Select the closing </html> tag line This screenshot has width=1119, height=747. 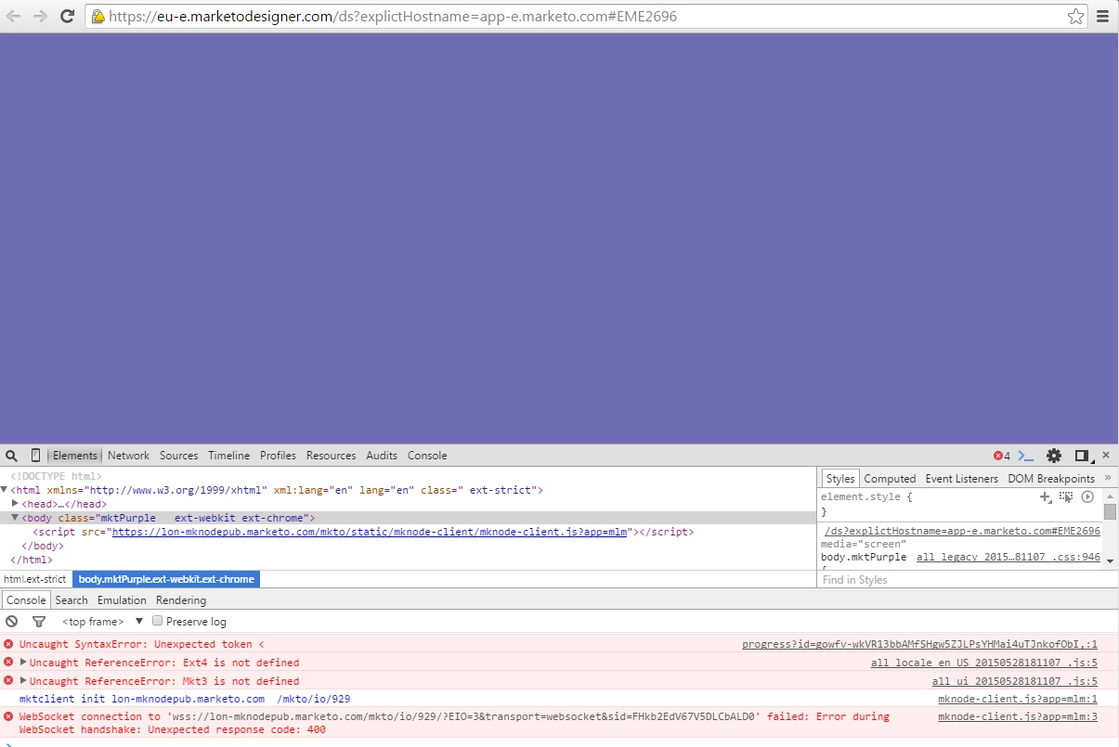point(32,560)
